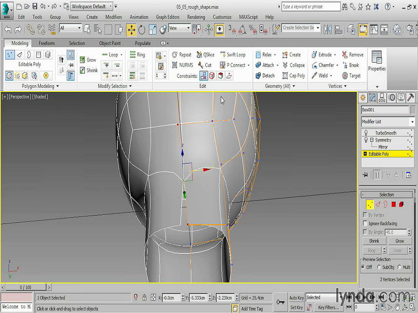Viewport: 418px width, 313px height.
Task: Select the SubObj preview selection radio
Action: click(379, 267)
